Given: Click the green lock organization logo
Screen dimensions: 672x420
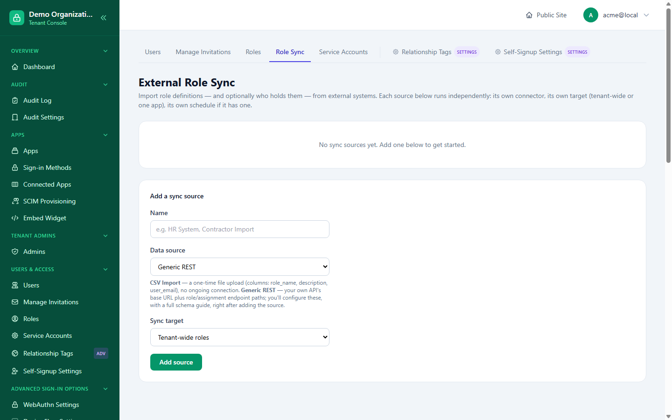Looking at the screenshot, I should click(17, 18).
